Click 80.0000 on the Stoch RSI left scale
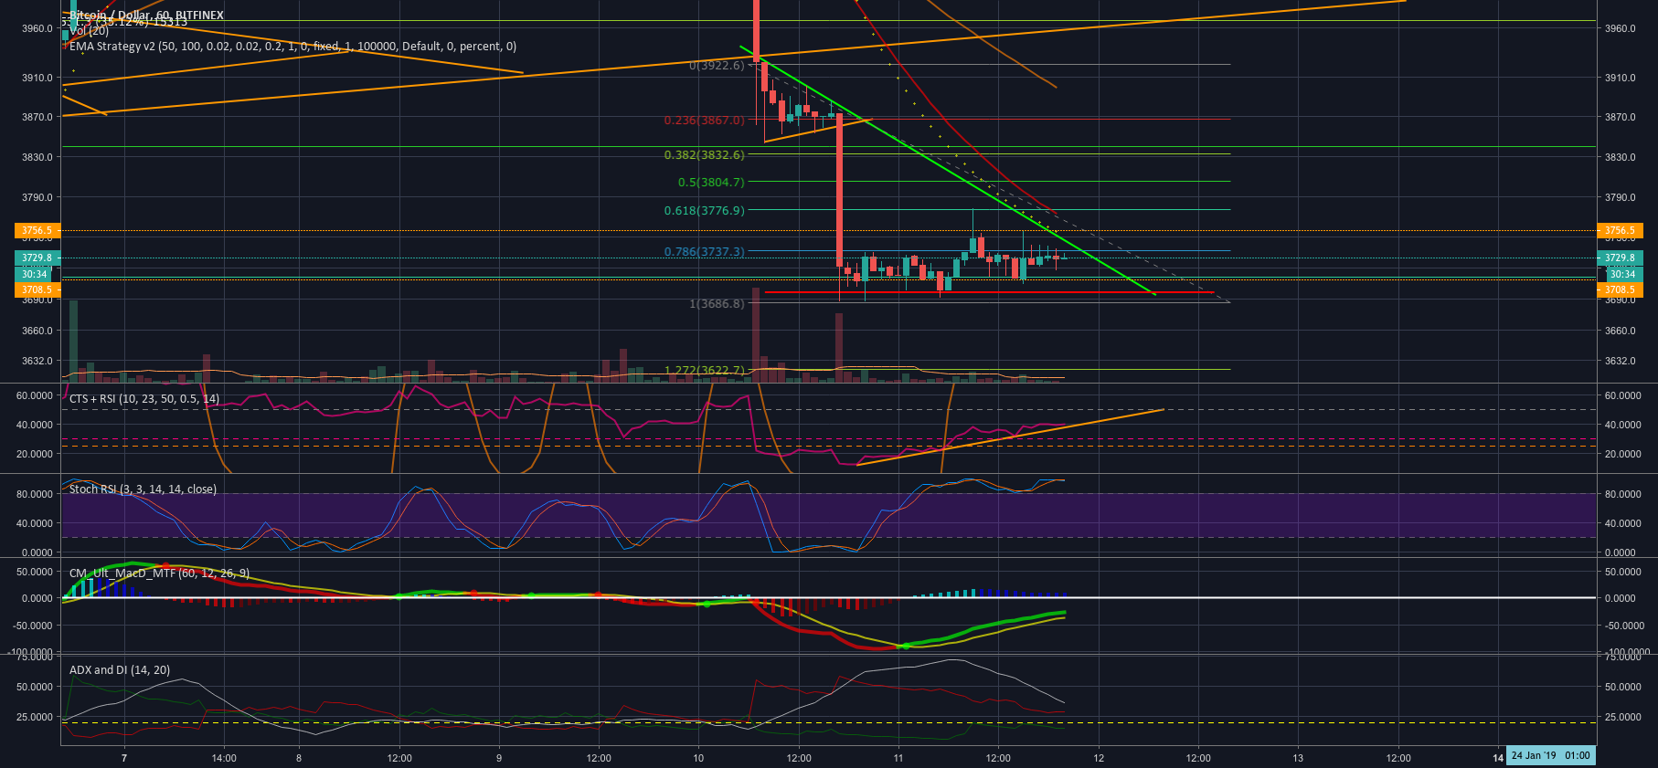 pos(35,494)
